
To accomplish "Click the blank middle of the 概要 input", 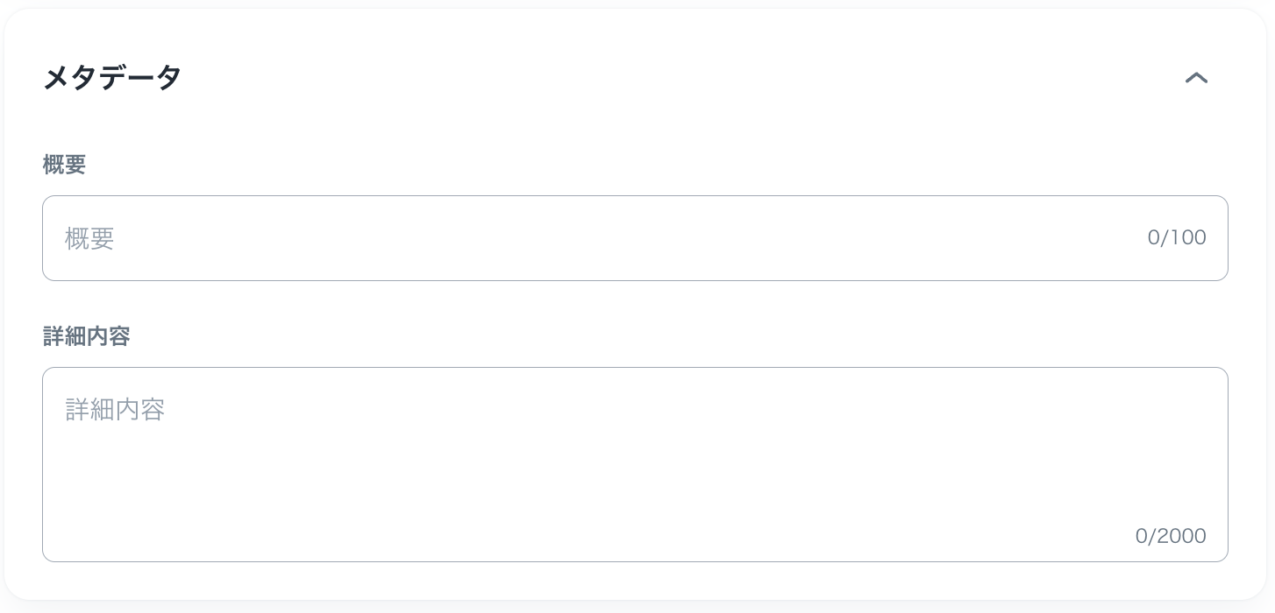I will pos(635,238).
